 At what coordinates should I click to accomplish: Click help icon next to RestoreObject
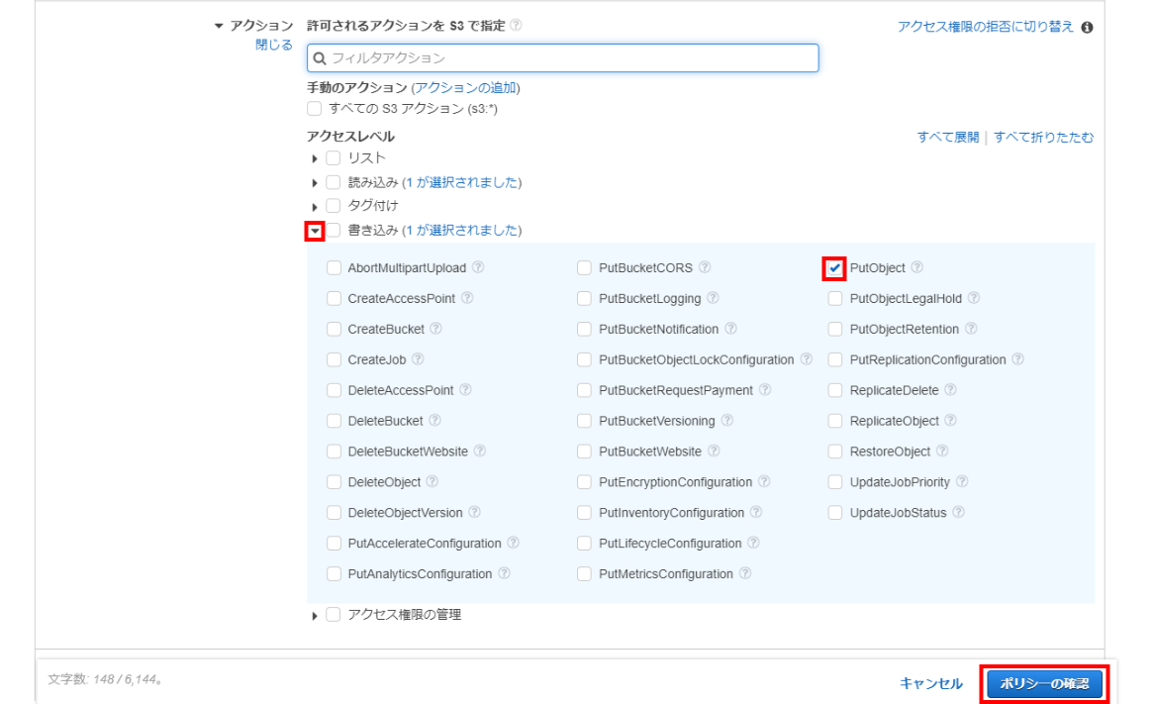[942, 451]
